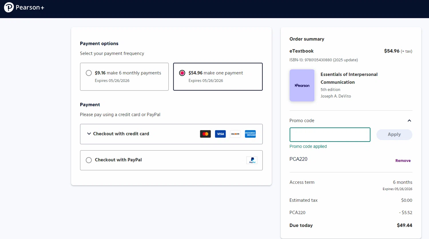Click the Expires 05/26/2026 under Access term
429x239 pixels.
(x=397, y=189)
